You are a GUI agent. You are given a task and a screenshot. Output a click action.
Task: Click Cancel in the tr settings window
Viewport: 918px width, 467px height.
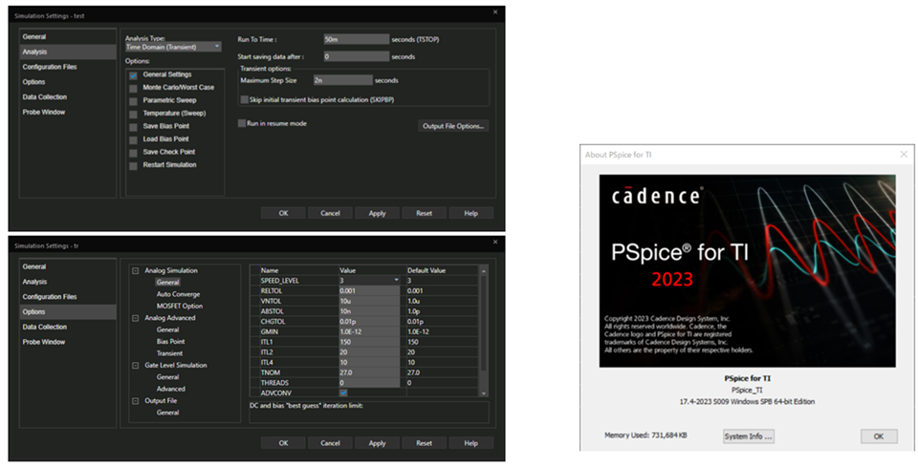point(330,443)
